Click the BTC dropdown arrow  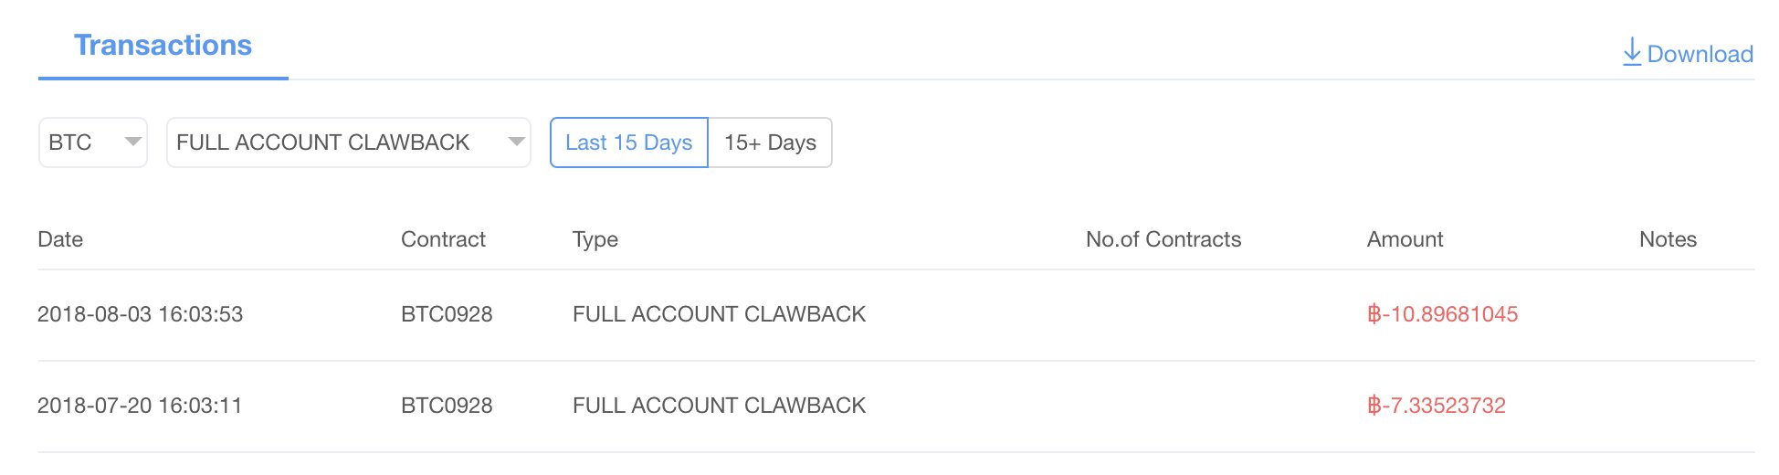[x=132, y=142]
